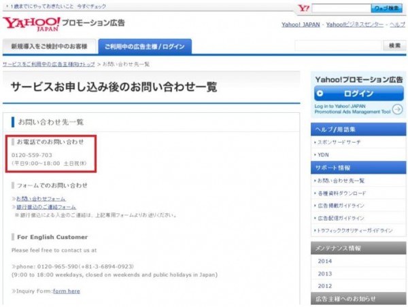Open トラフィッククオリティーガイドライン link
The height and width of the screenshot is (307, 408).
[x=355, y=230]
